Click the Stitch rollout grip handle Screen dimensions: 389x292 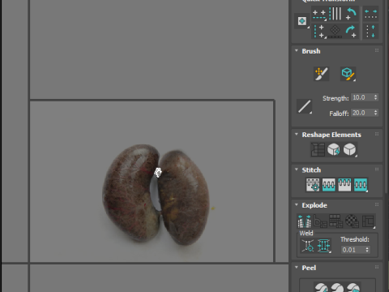pos(377,170)
